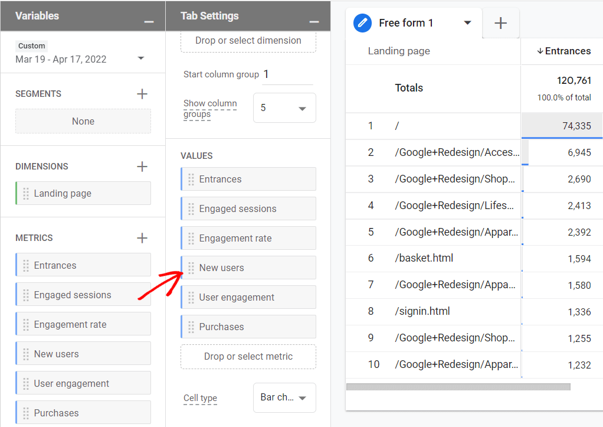Viewport: 603px width, 427px height.
Task: Switch to the Free form 1 tab
Action: click(x=406, y=22)
